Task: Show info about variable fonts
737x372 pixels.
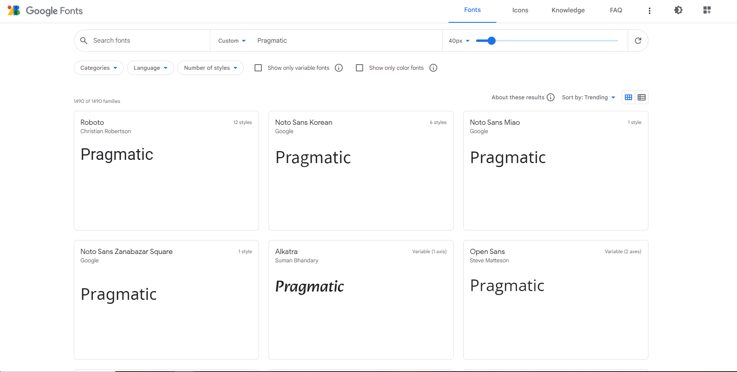Action: [x=339, y=68]
